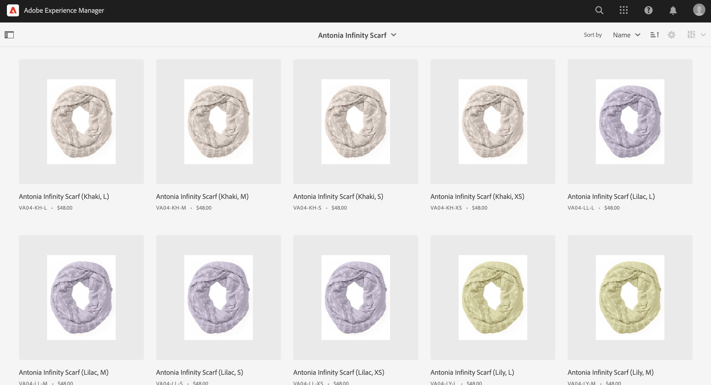Toggle sort direction ascending icon
The height and width of the screenshot is (385, 711).
654,35
